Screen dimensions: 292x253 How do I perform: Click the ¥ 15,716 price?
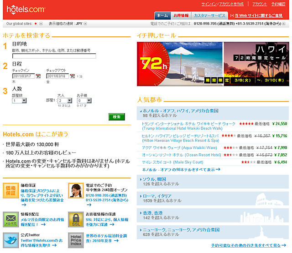click(x=279, y=136)
